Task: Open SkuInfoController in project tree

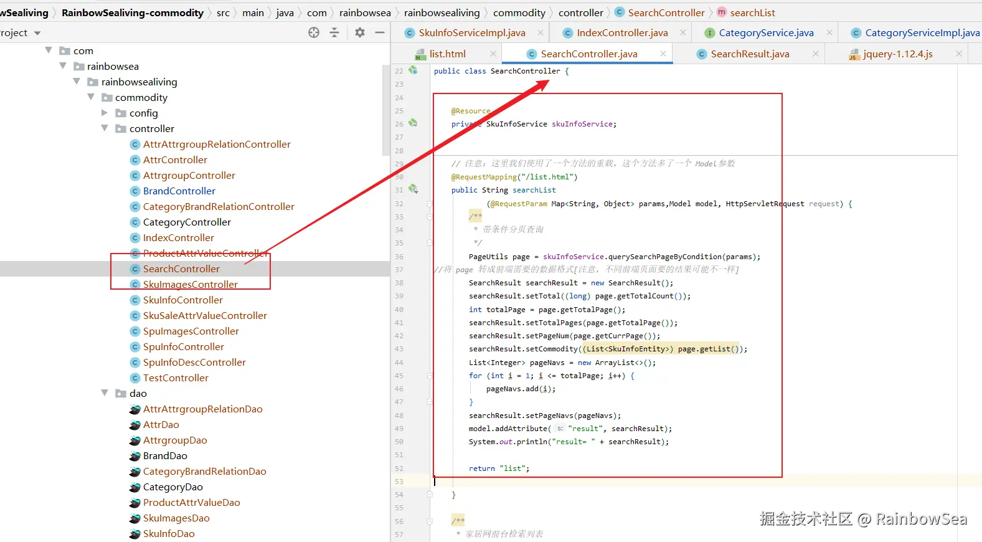Action: click(x=182, y=300)
